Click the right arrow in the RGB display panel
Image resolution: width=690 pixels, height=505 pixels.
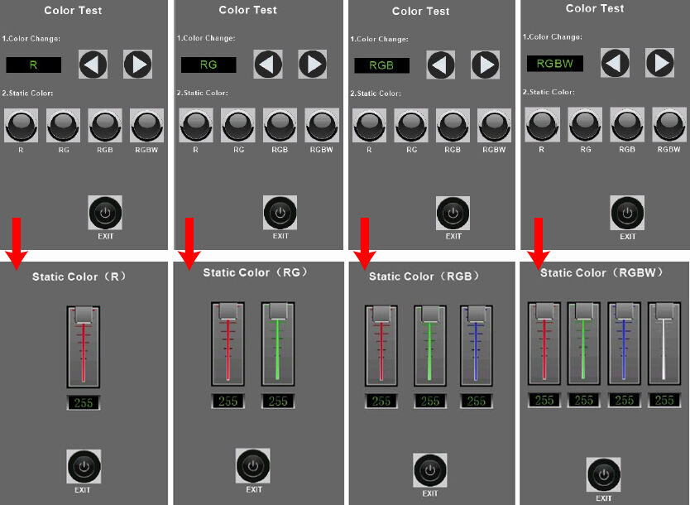tap(486, 65)
